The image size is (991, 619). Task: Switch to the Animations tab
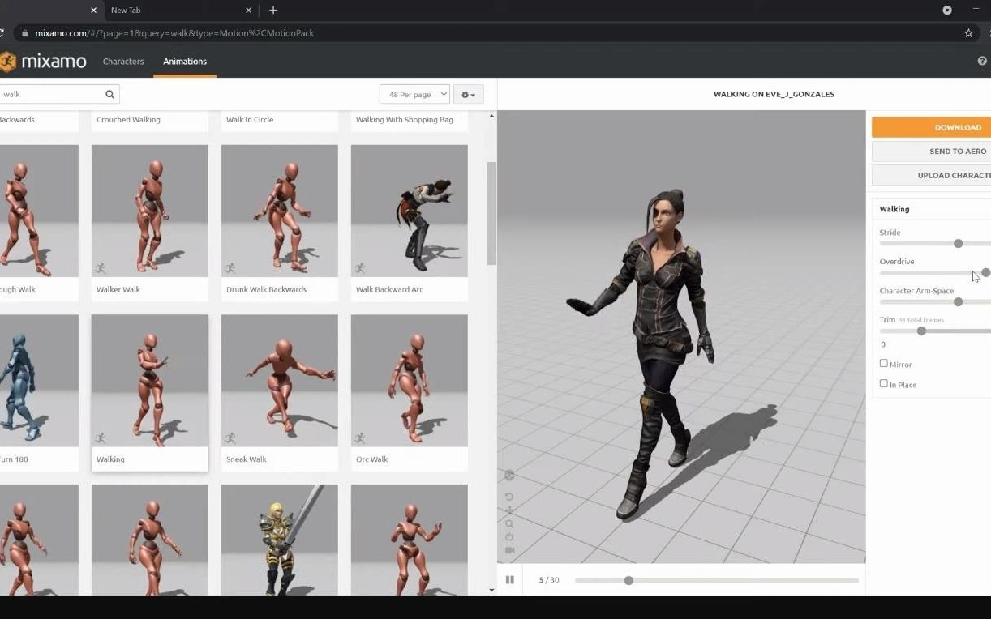(184, 61)
